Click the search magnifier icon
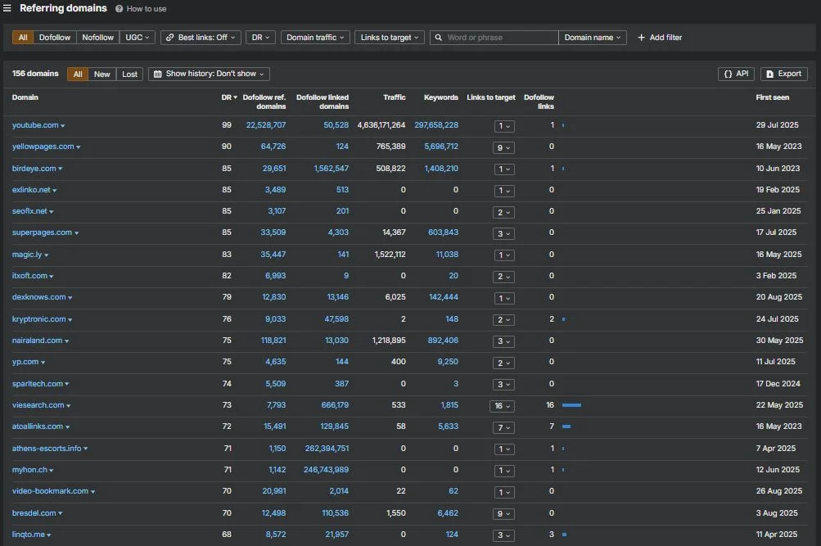 438,38
